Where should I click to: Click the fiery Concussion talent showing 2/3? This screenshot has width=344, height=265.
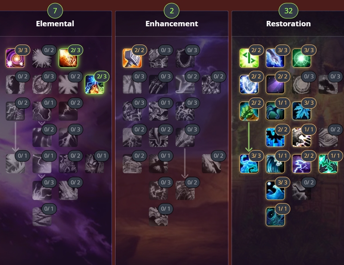[x=68, y=58]
